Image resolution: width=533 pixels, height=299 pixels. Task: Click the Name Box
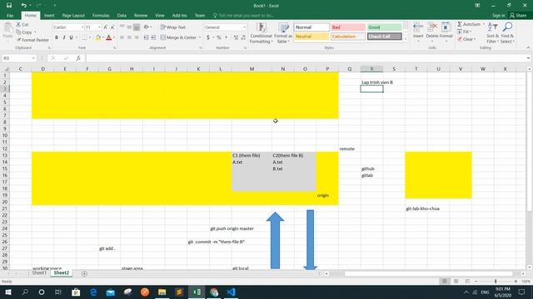point(18,58)
